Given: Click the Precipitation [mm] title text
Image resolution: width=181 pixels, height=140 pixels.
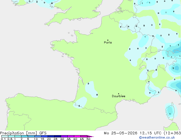Looking at the screenshot, I should coord(19,133).
